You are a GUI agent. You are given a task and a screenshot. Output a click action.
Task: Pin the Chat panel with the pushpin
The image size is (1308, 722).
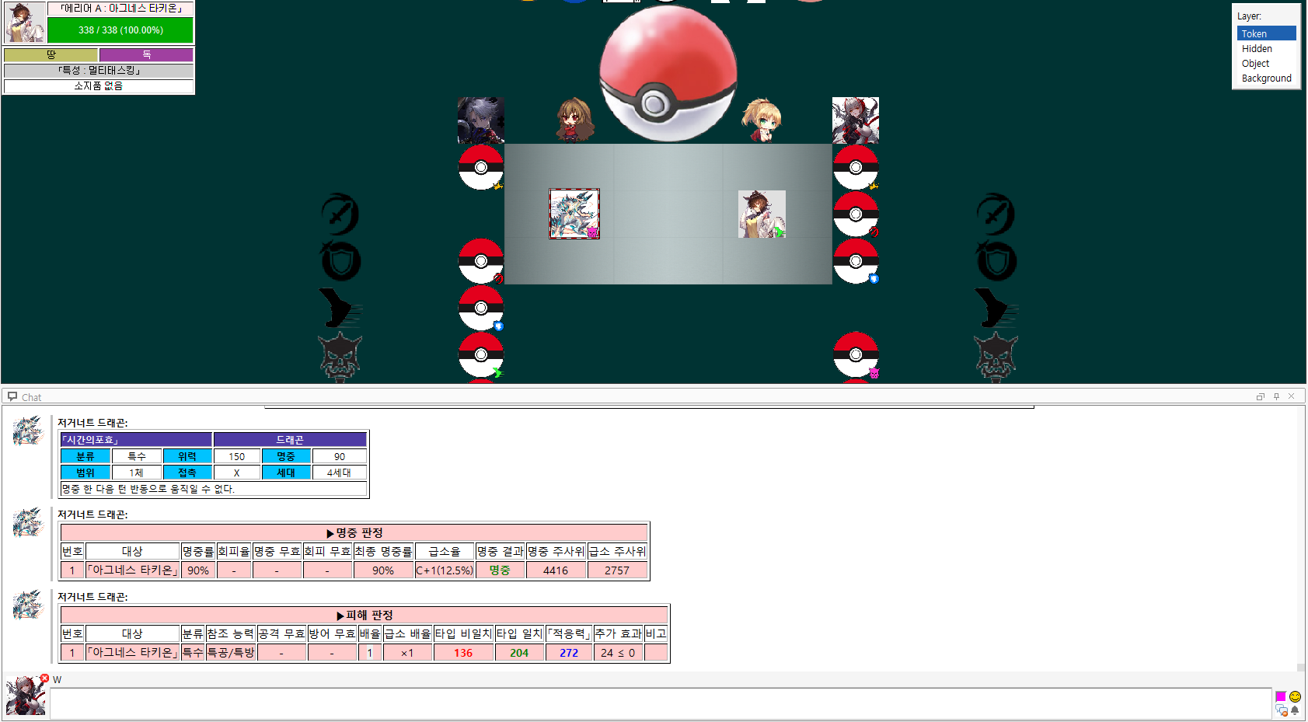pyautogui.click(x=1276, y=396)
